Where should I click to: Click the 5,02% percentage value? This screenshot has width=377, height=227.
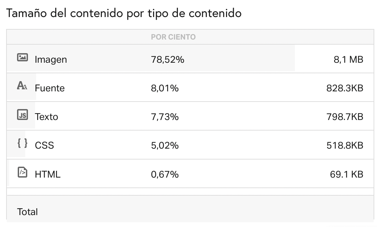165,146
